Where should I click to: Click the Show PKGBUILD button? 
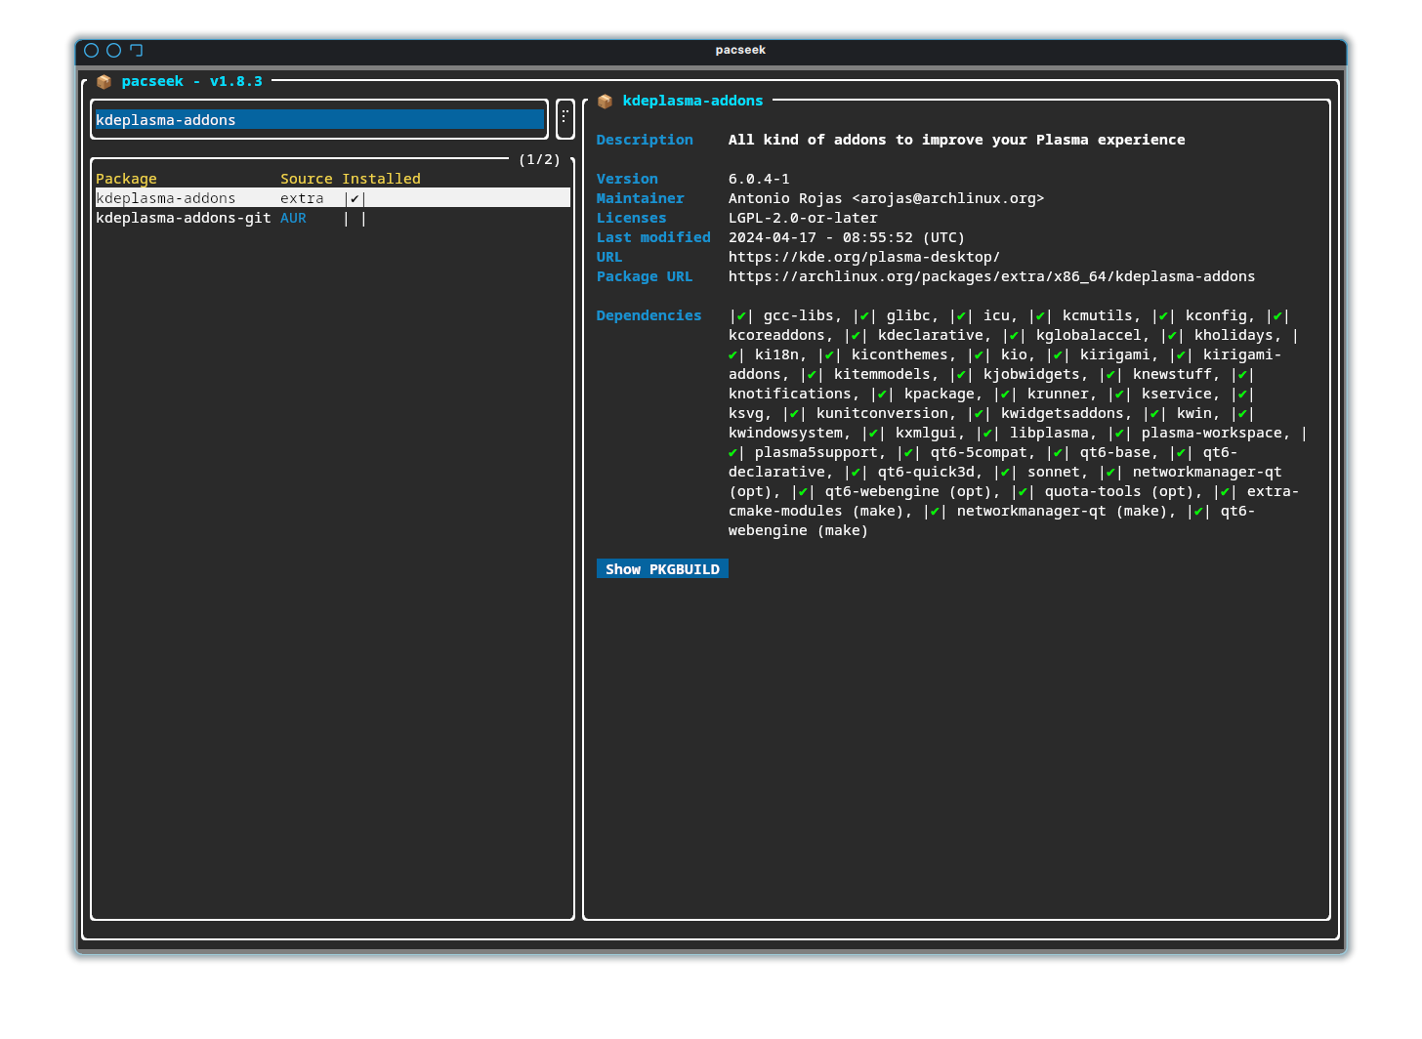(662, 569)
